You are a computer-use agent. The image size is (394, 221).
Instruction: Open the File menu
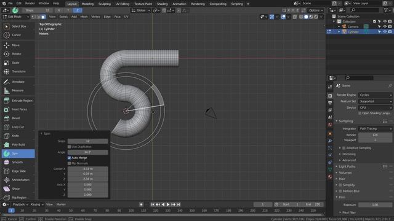[10, 4]
